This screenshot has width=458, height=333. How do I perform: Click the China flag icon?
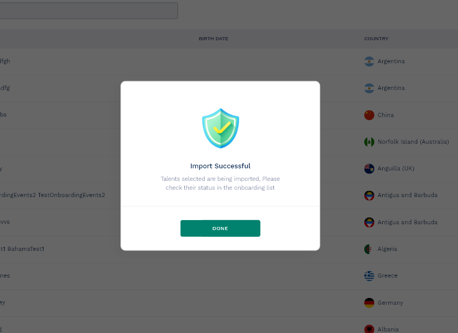click(370, 115)
